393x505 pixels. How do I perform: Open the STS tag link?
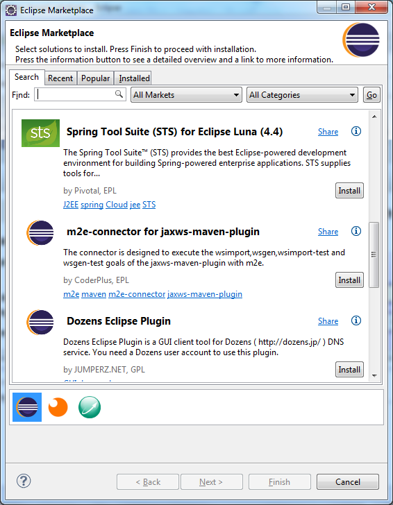click(x=149, y=205)
